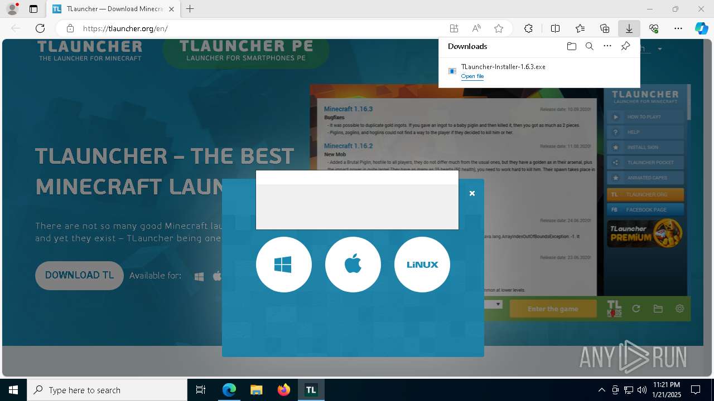This screenshot has width=714, height=401.
Task: Open the Edge profile icon
Action: 12,9
